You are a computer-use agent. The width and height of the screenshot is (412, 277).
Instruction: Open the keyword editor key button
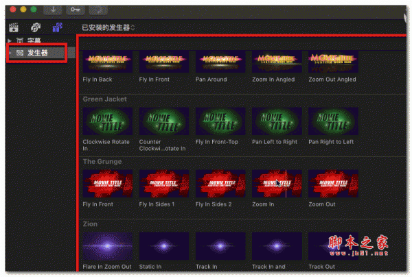tap(76, 10)
